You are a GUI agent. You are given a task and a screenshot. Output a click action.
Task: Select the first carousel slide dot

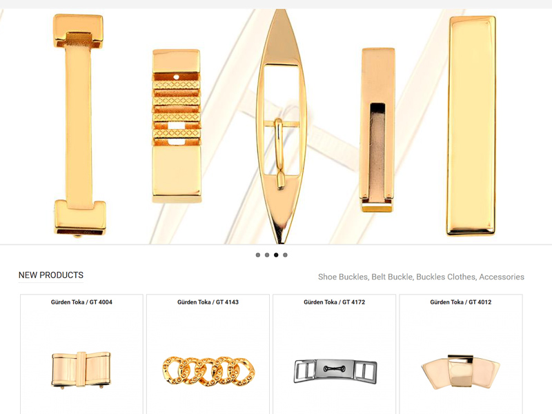click(x=258, y=255)
